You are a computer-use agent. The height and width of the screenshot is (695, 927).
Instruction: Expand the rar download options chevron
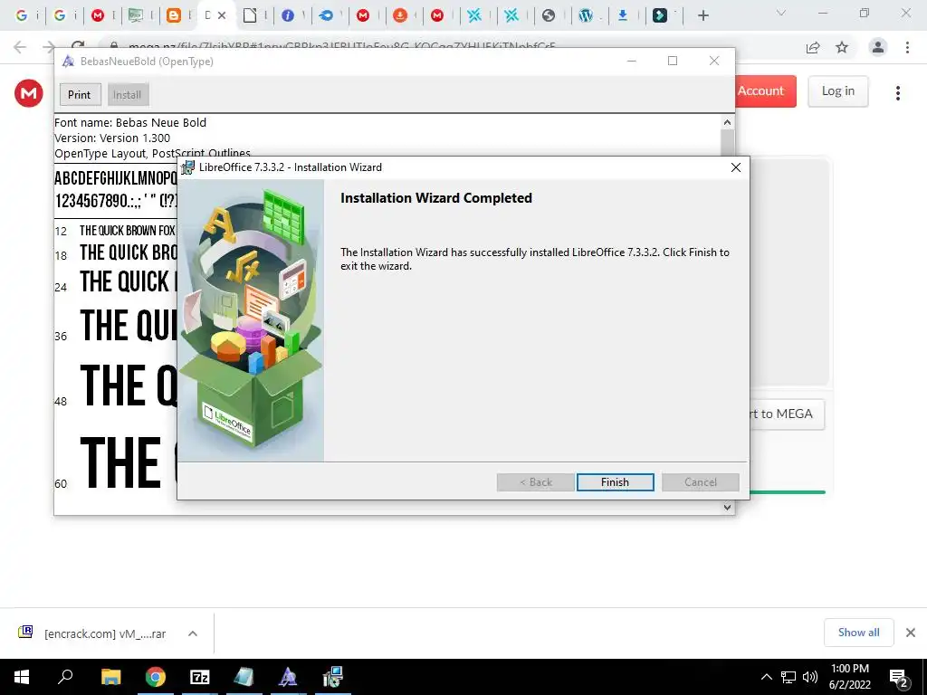(193, 633)
